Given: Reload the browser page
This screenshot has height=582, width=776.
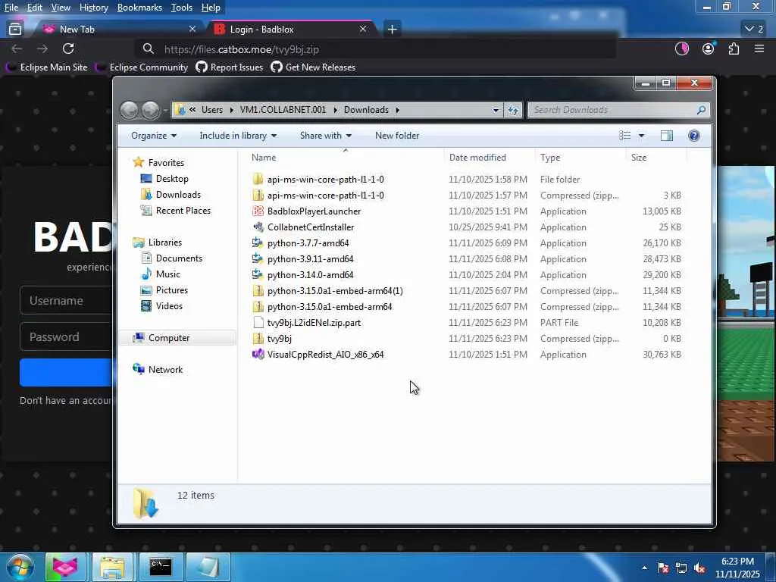Looking at the screenshot, I should (x=68, y=48).
